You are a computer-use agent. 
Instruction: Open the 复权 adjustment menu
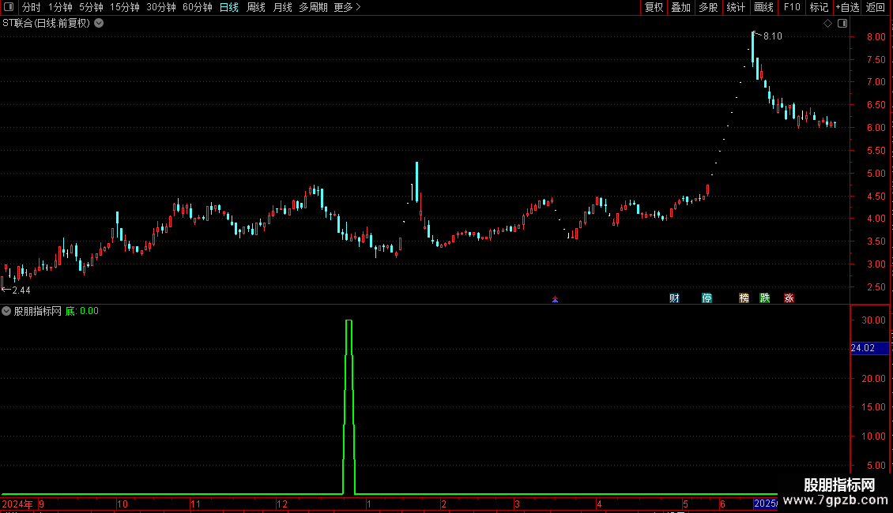tap(654, 7)
